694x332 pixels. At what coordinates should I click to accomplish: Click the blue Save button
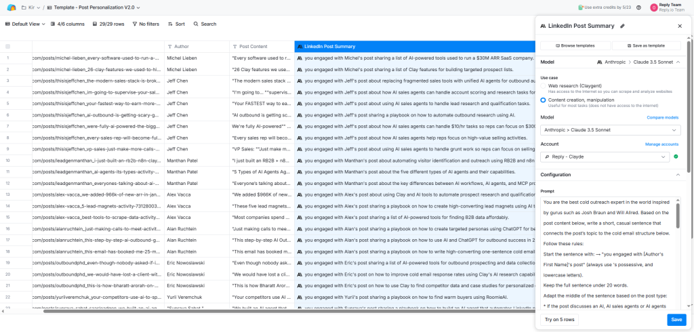[x=676, y=320]
